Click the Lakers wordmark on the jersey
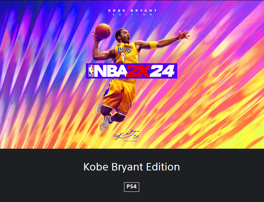264x202 pixels. [x=124, y=50]
